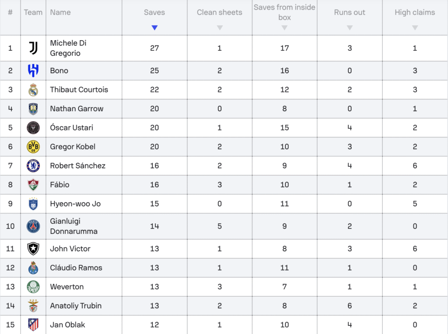The width and height of the screenshot is (448, 334).
Task: Open Gianluigi Donnarumma player link
Action: tap(73, 226)
